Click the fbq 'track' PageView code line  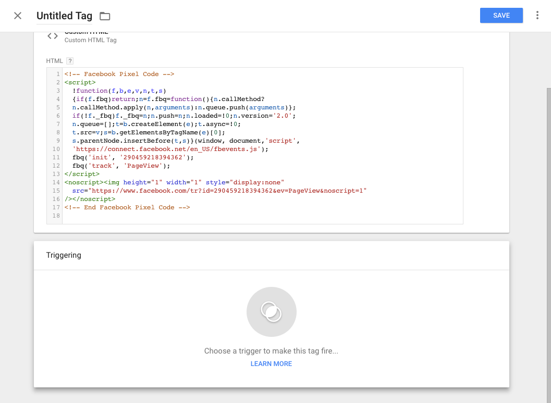[121, 166]
